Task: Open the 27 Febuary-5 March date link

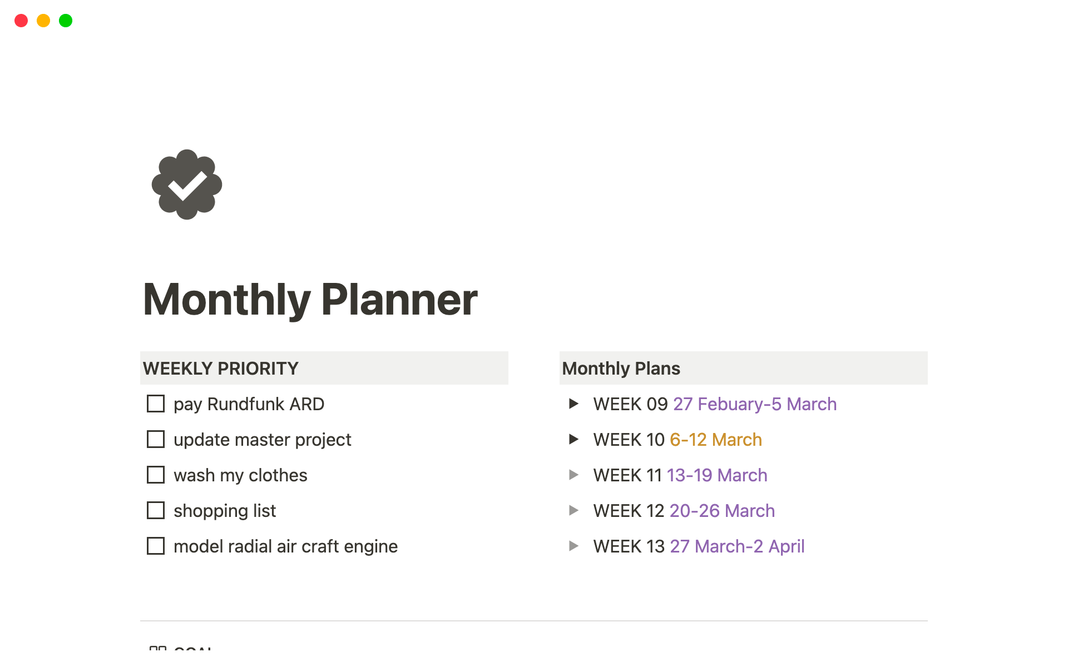Action: pos(754,404)
